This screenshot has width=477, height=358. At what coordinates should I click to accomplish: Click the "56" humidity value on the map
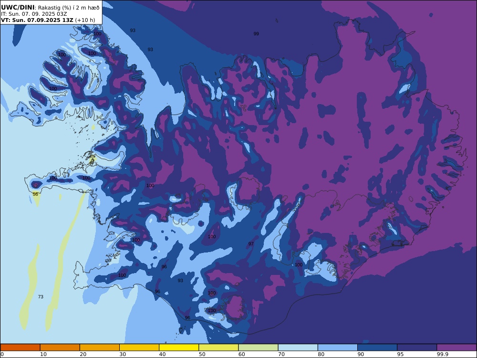35,194
